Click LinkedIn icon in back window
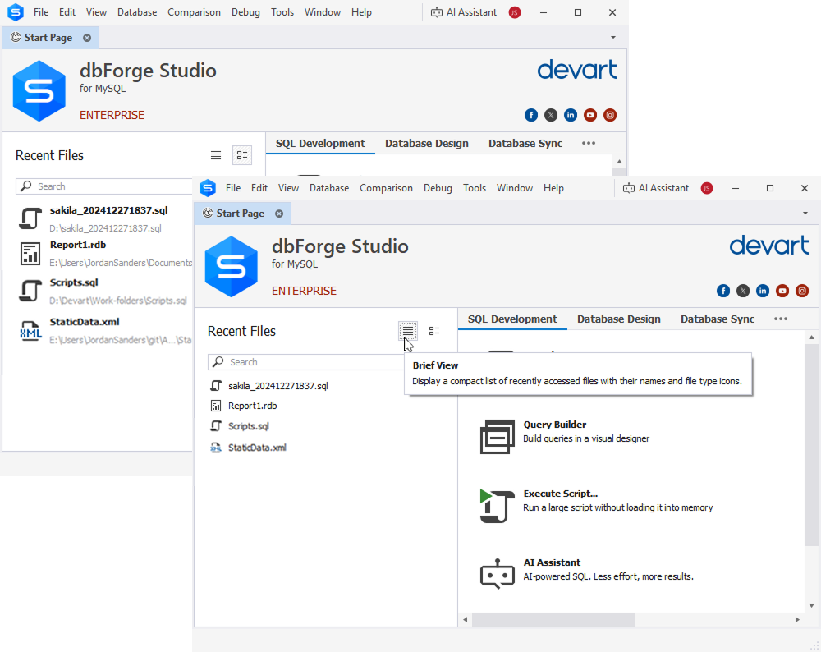 (x=571, y=115)
